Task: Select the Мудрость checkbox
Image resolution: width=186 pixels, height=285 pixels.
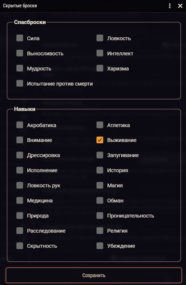Action: click(20, 68)
